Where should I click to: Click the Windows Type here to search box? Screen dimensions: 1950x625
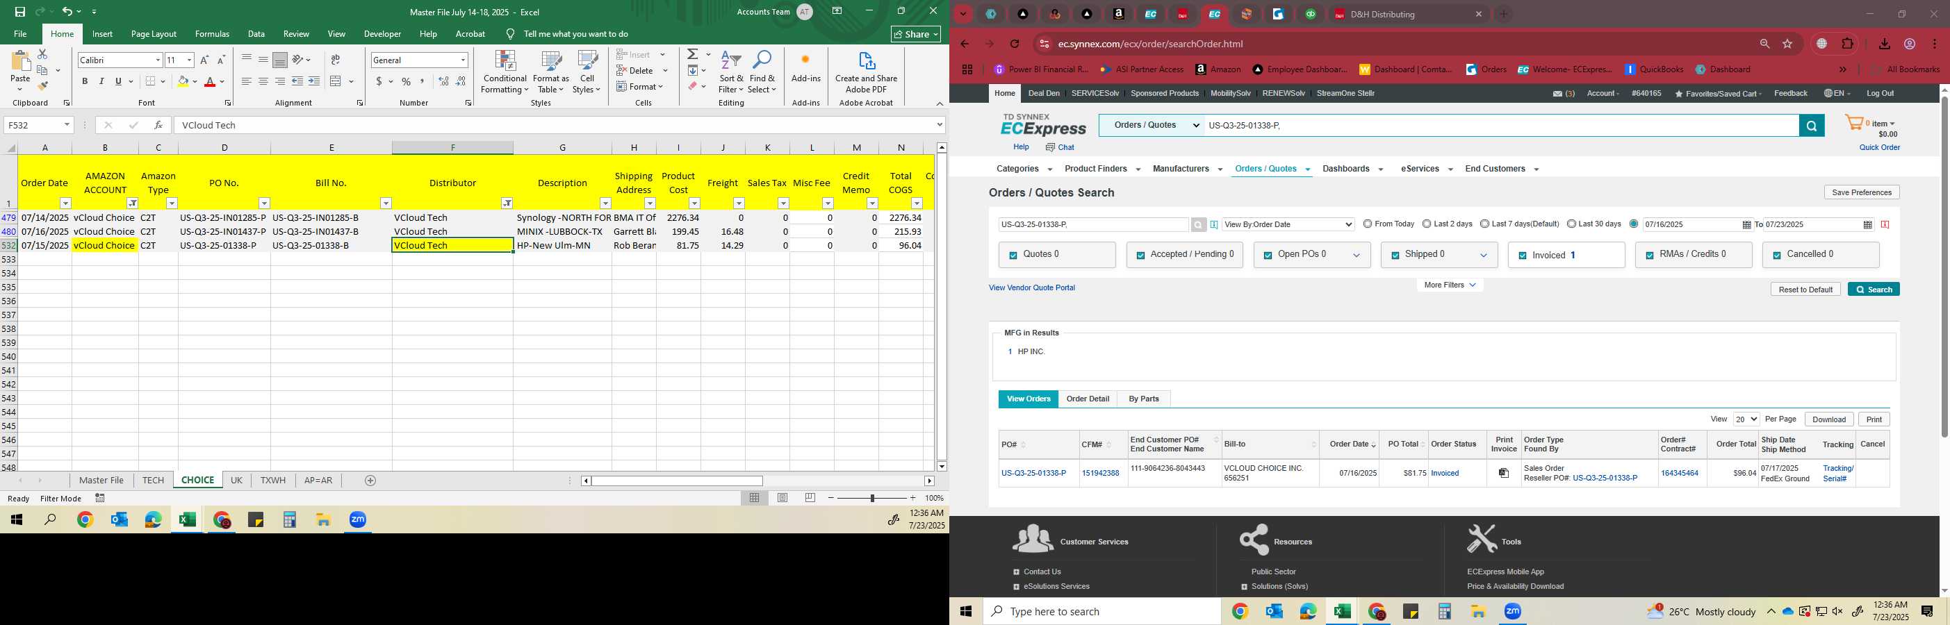(x=1101, y=611)
